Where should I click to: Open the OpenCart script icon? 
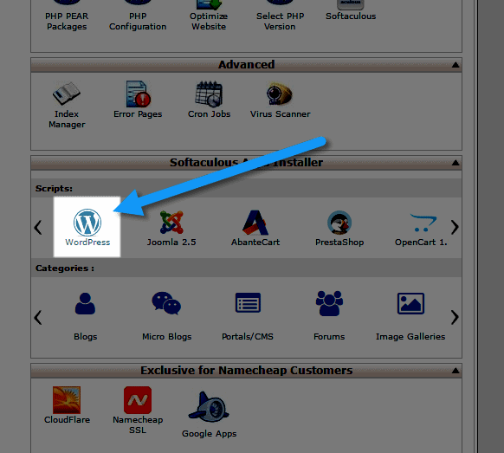click(423, 223)
